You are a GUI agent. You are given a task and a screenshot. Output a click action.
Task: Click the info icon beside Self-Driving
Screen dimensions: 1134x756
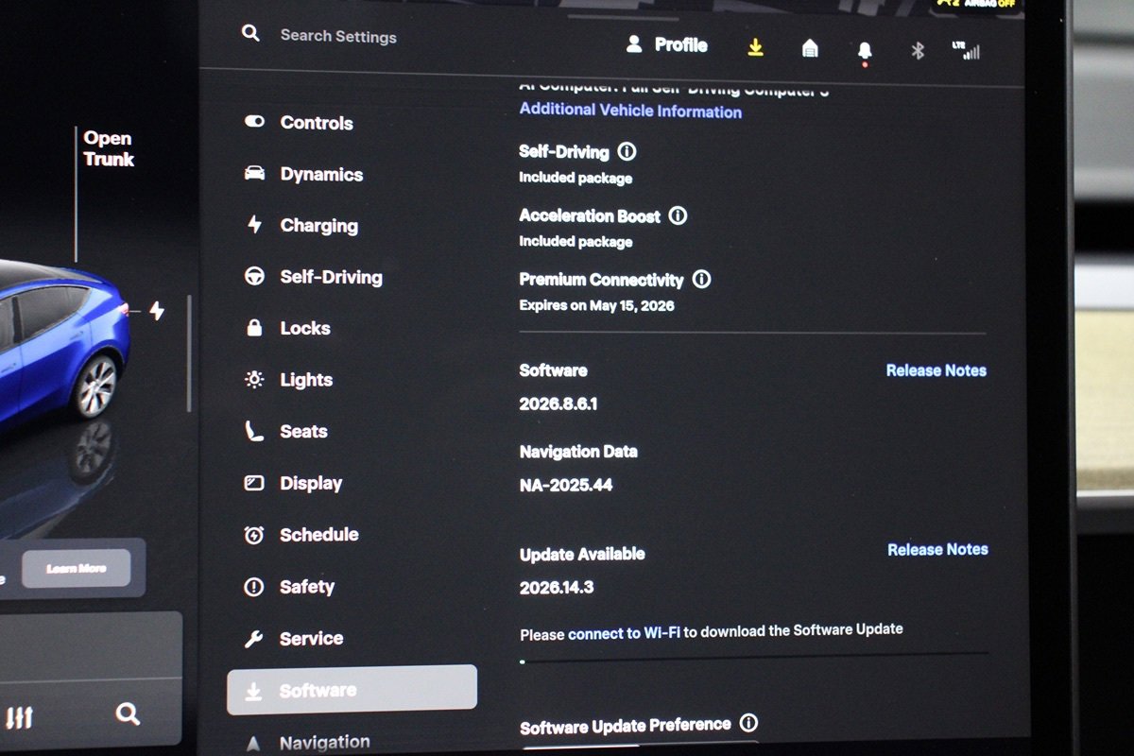tap(627, 151)
